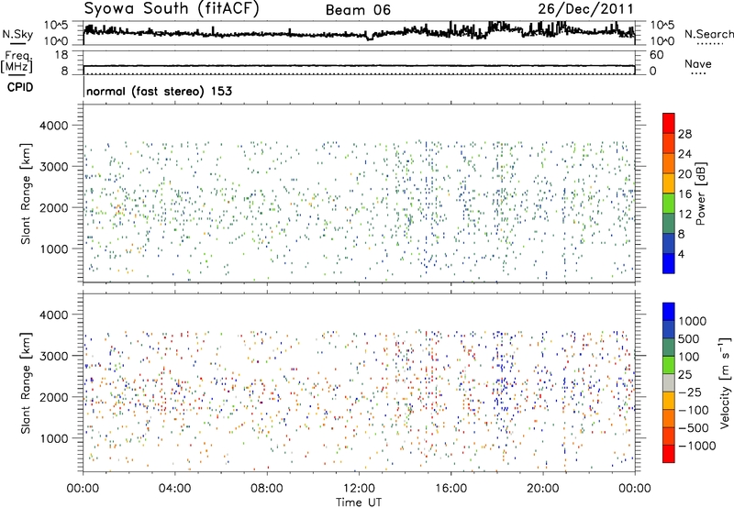
Task: Click the "Slant Range [km]" label of the velocity panel
Action: 26,383
